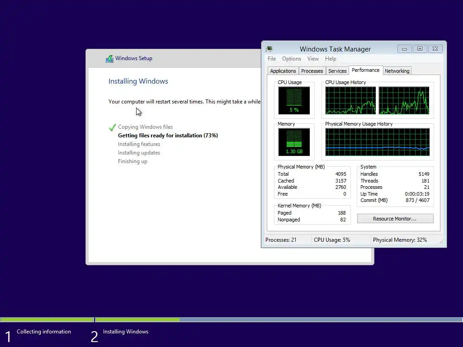
Task: Click the Cached memory value 3157
Action: coord(341,181)
